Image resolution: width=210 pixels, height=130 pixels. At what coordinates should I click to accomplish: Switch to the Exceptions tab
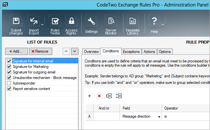[x=131, y=52]
